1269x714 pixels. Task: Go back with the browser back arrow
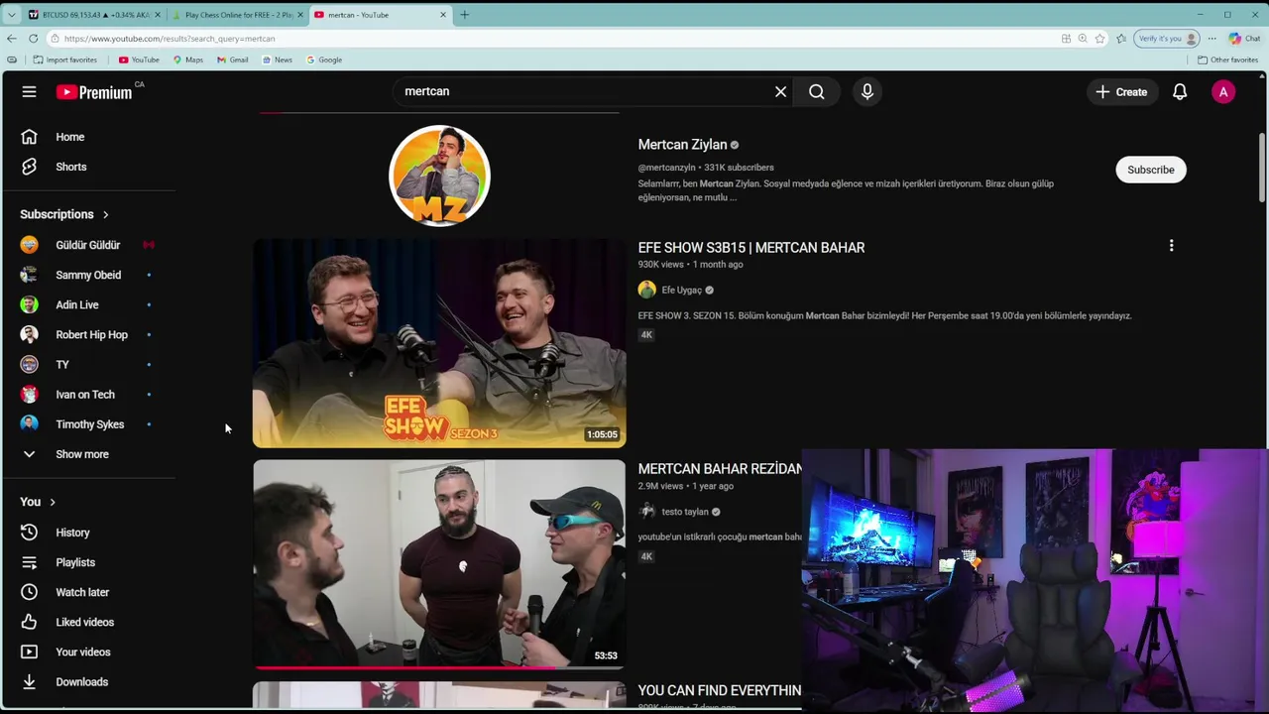tap(11, 39)
